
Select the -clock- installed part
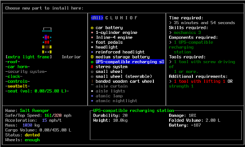tap(14, 76)
